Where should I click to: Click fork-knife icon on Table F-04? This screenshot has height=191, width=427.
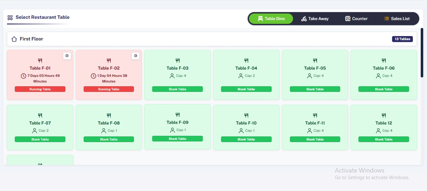point(246,61)
